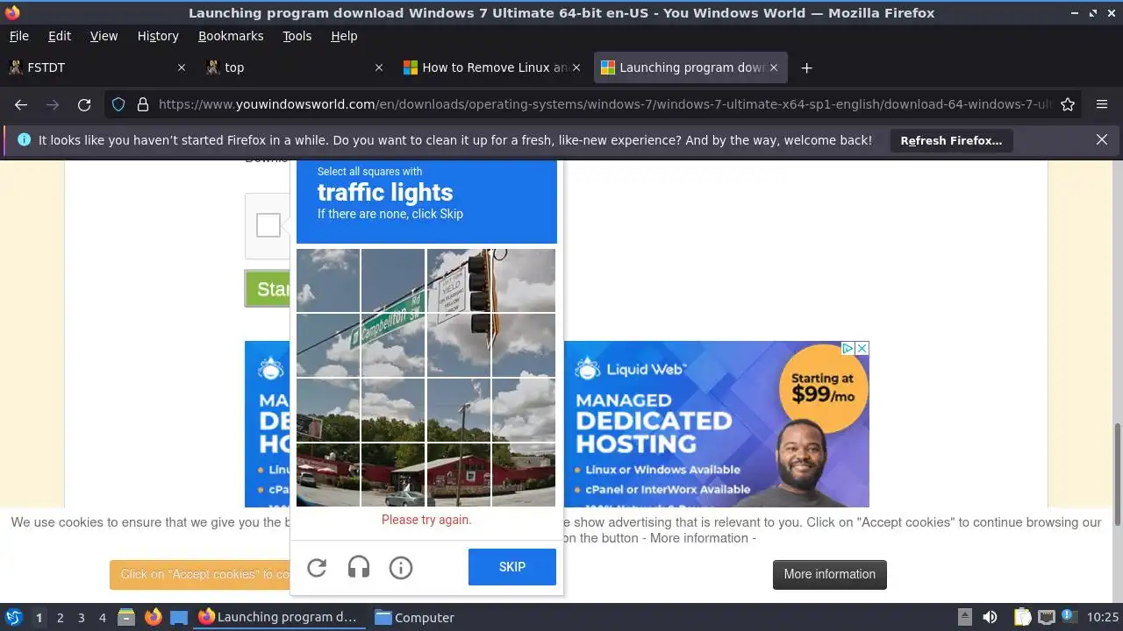1123x631 pixels.
Task: Accept cookies via orange button
Action: click(200, 574)
